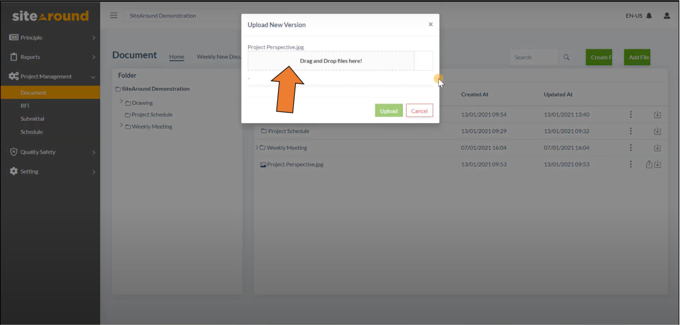680x325 pixels.
Task: Open the three-dot menu for Project Schedule row
Action: click(x=630, y=131)
